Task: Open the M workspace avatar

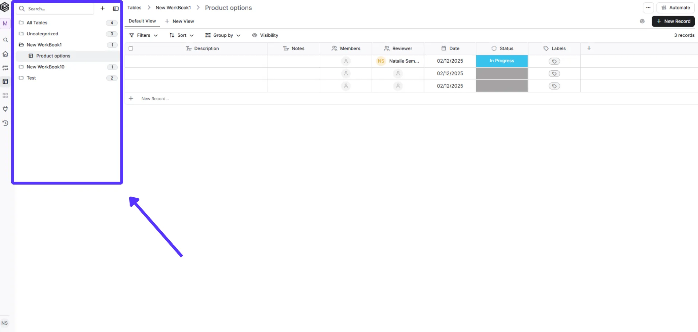Action: tap(5, 23)
